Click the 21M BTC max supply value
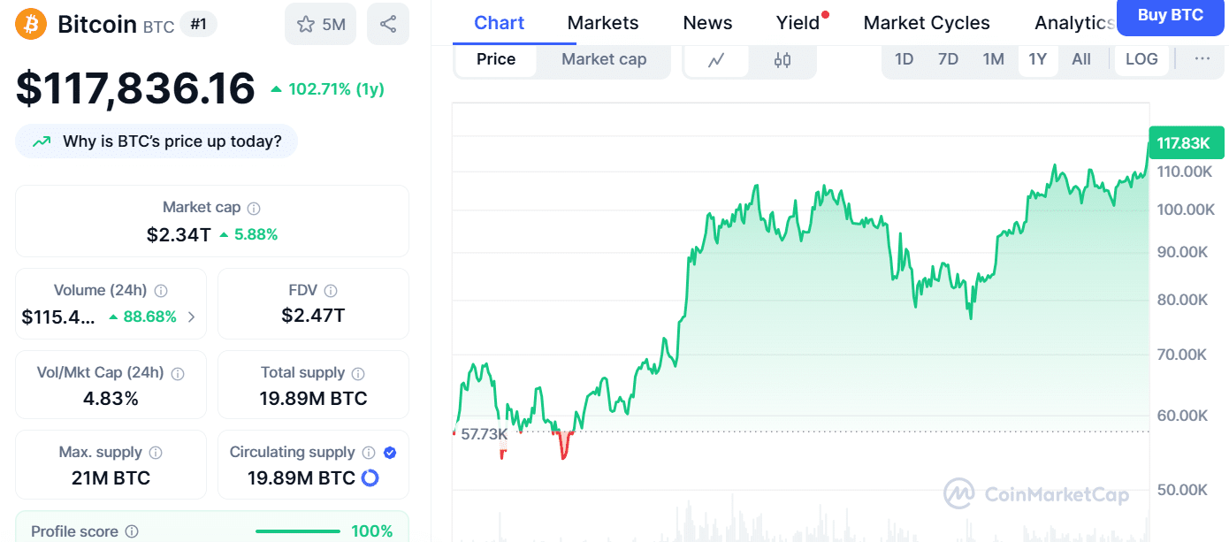This screenshot has width=1229, height=542. [111, 478]
